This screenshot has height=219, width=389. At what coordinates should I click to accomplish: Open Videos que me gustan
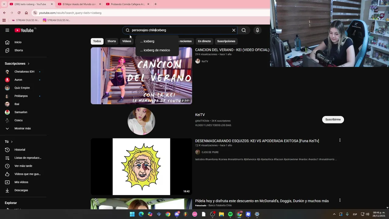click(x=23, y=174)
